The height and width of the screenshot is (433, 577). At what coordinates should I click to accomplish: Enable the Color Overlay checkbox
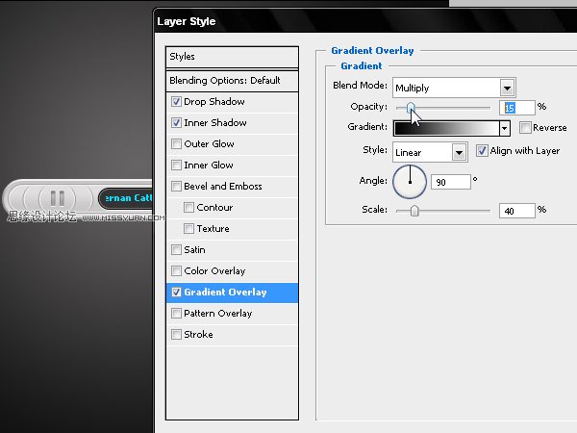click(x=176, y=270)
